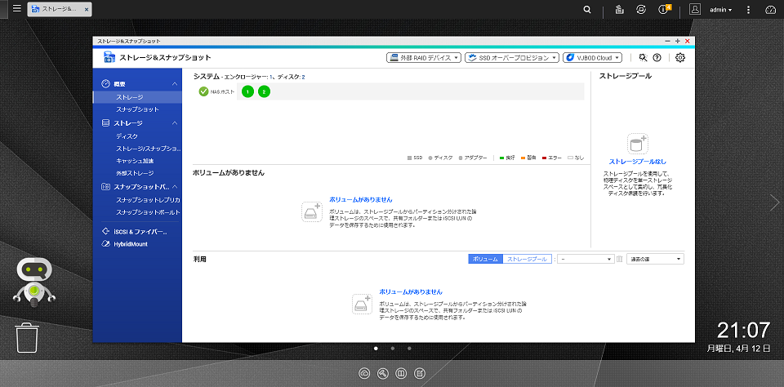Open the VJBOD Cloud dropdown
784x387 pixels.
(x=593, y=57)
